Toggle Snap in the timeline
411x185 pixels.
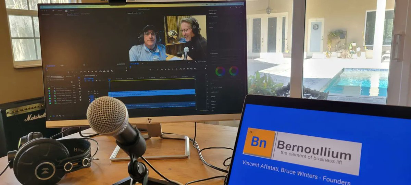click(x=89, y=81)
